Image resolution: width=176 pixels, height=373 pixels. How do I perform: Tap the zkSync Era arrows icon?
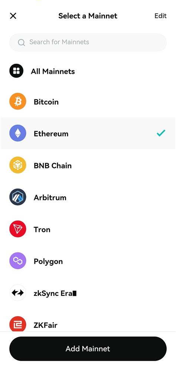(17, 293)
